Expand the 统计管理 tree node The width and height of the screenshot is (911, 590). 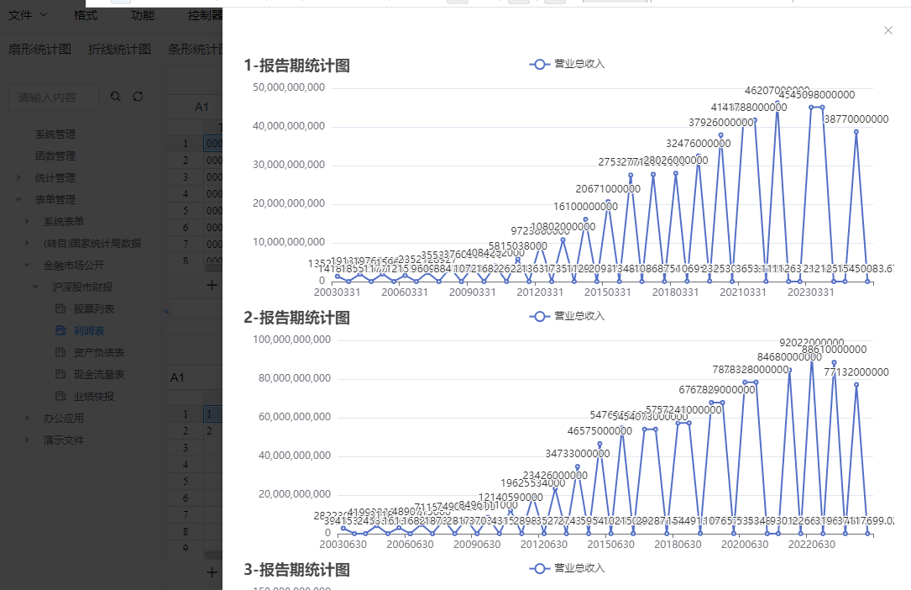18,178
